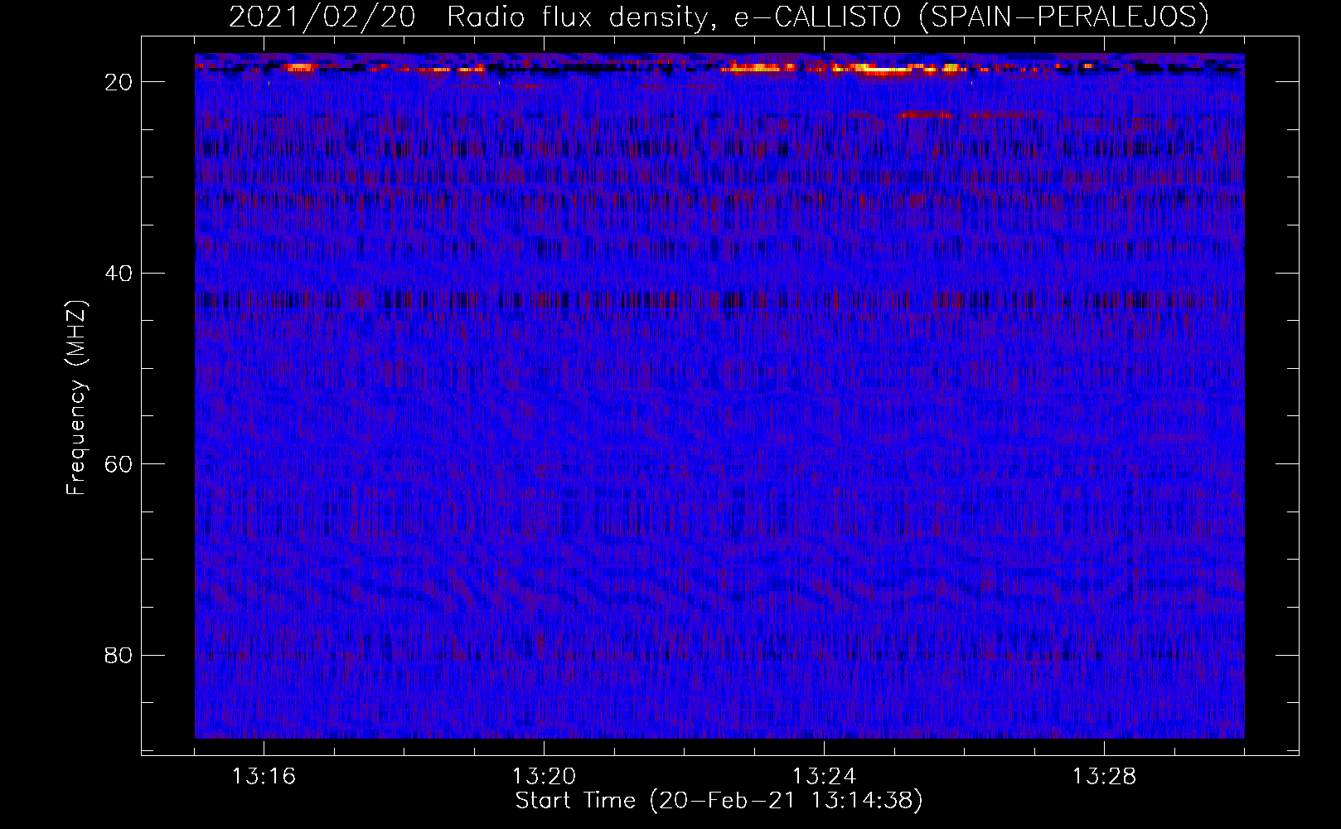Click the 13:20 time tick label
This screenshot has height=829, width=1341.
pyautogui.click(x=544, y=777)
